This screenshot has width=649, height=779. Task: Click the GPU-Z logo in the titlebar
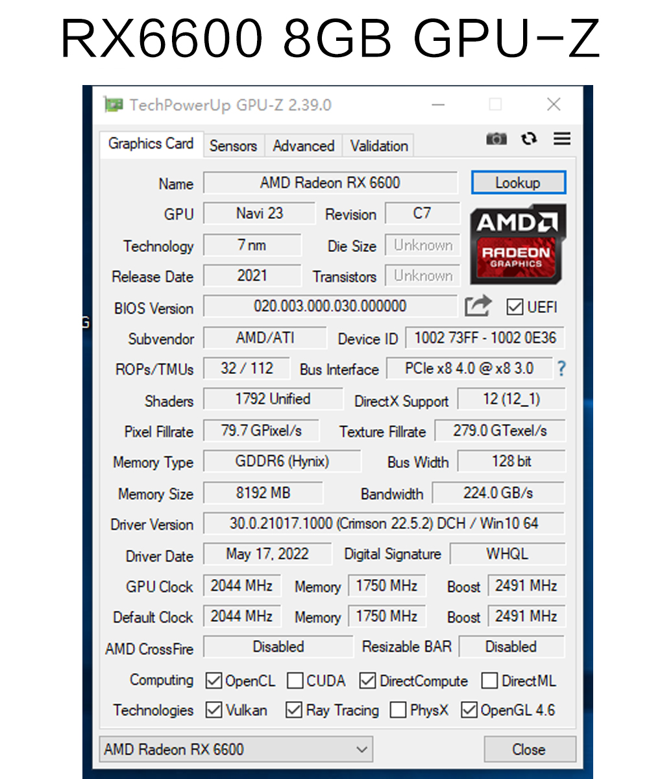coord(114,104)
